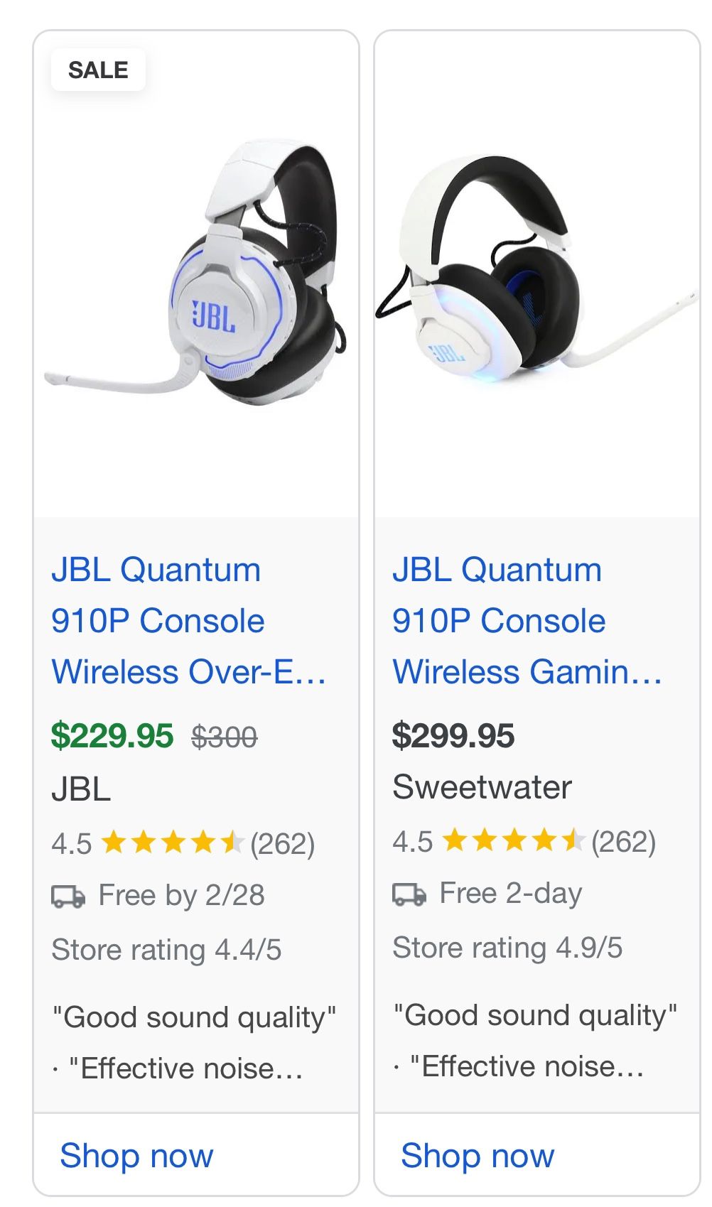Viewport: 712px width, 1207px height.
Task: Expand the truncated Sweetwater product name
Action: [528, 671]
